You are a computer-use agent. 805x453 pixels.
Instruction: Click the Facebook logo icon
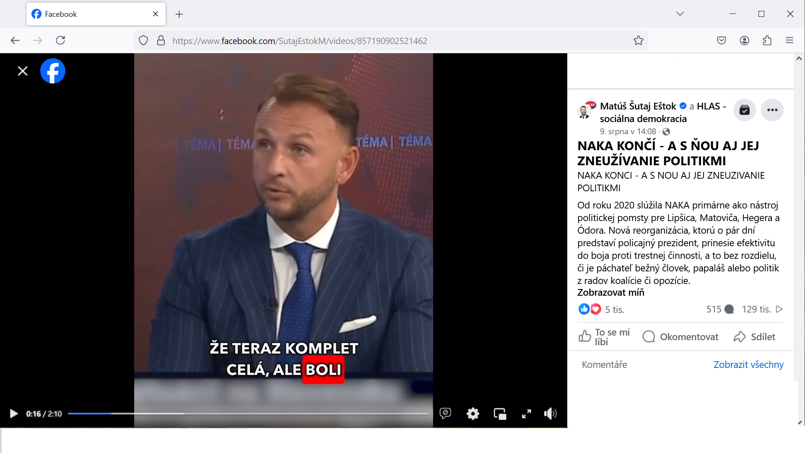point(53,71)
